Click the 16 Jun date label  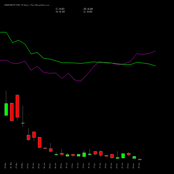89,166
